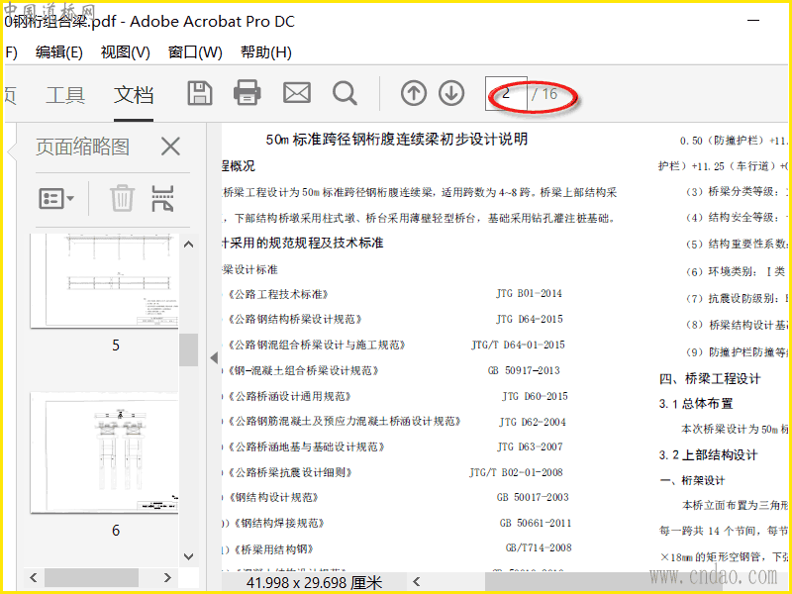Screen dimensions: 792x594
Task: Click the text 《公路工程技术标准》
Action: [278, 294]
